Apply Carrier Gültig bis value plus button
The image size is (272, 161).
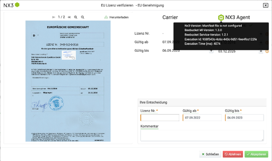point(211,51)
